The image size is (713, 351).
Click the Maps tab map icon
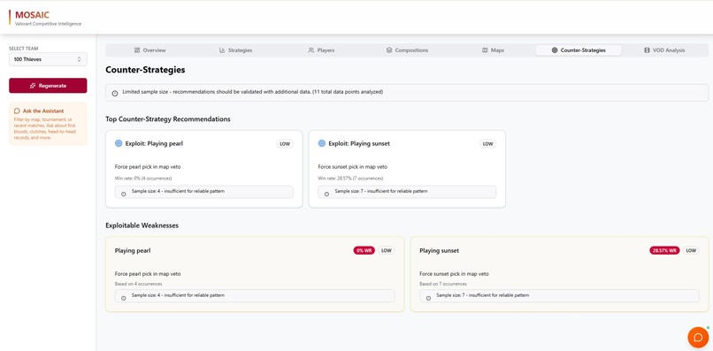tap(485, 50)
